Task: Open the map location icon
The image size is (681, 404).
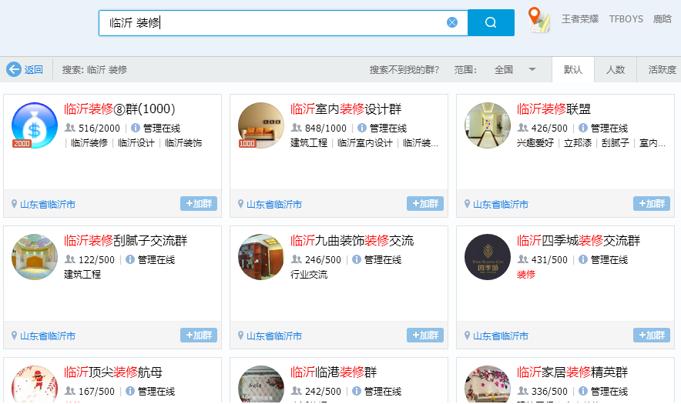Action: [x=539, y=20]
